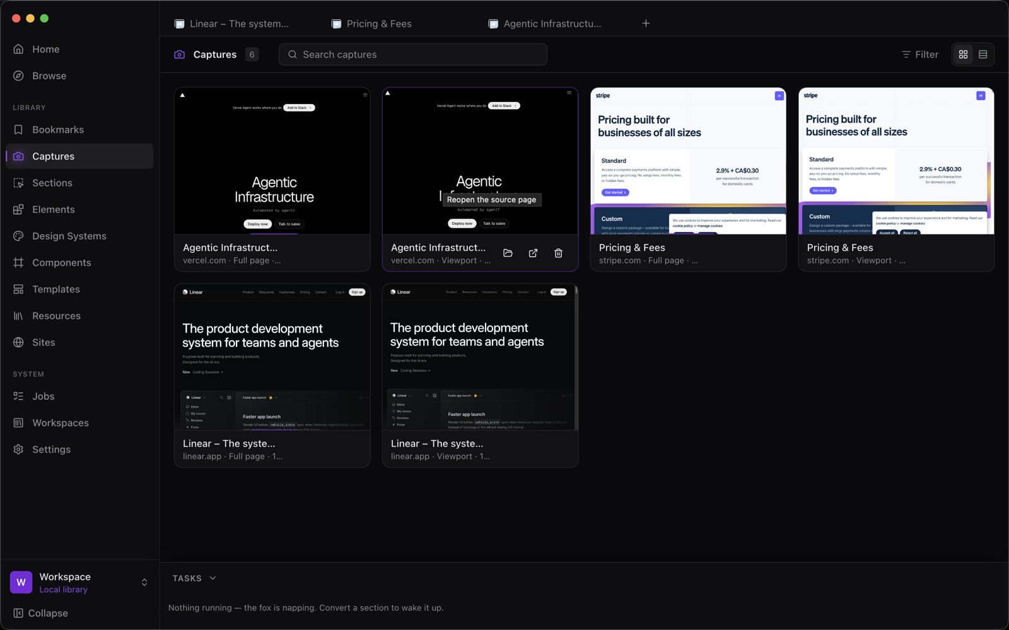Collapse the Tasks panel chevron

point(213,578)
